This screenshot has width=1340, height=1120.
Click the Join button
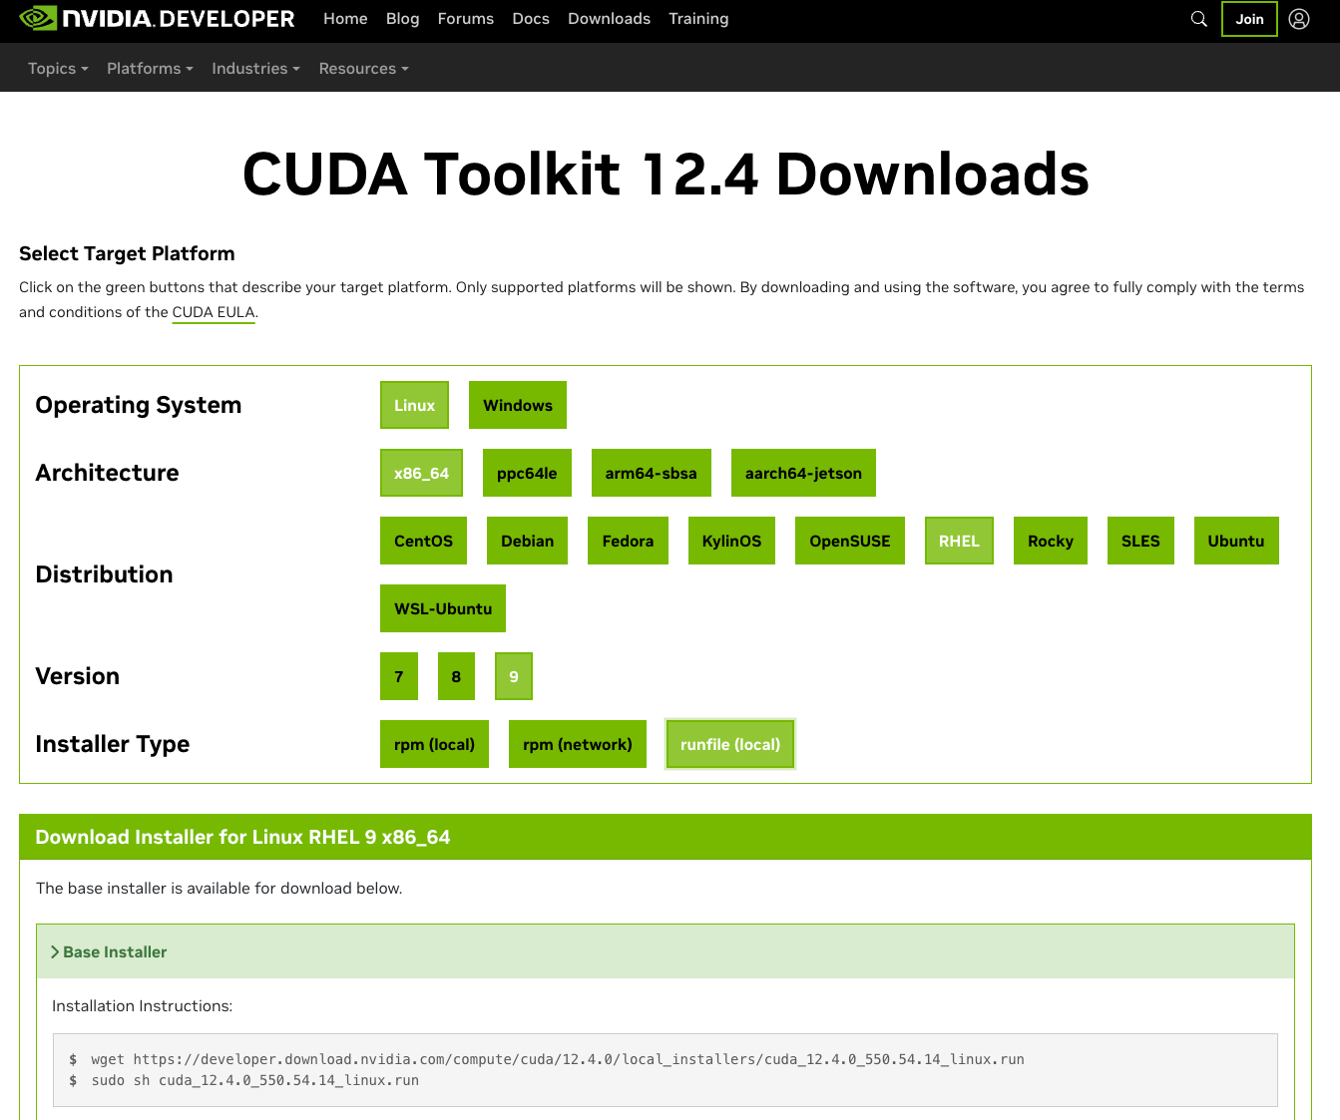[1249, 19]
